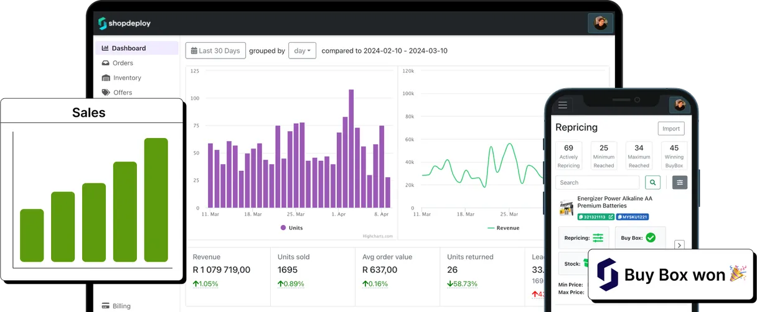Open the grey filter sliders button
Viewport: 757px width, 312px height.
point(680,182)
